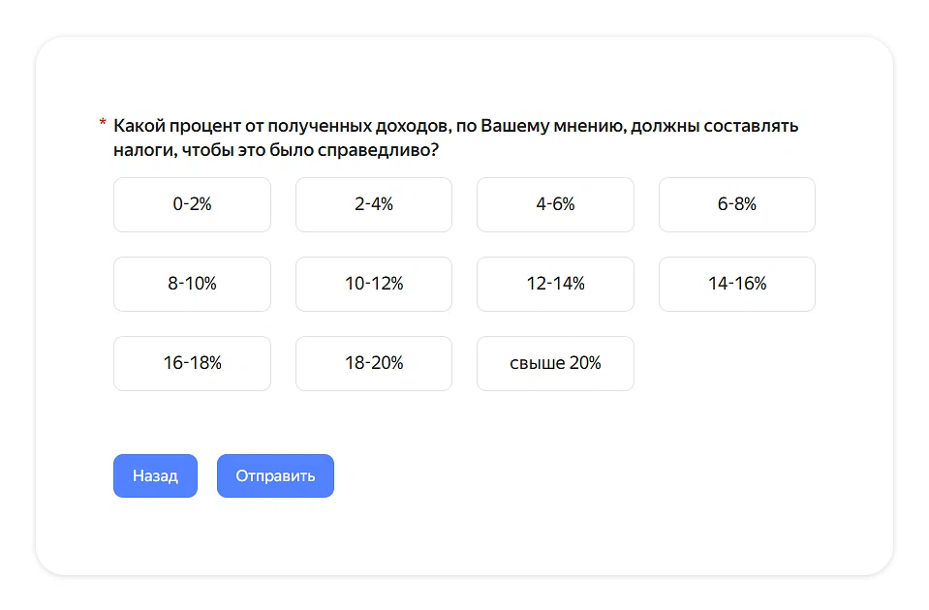Choose 8-10% as the fair tax rate

tap(192, 284)
